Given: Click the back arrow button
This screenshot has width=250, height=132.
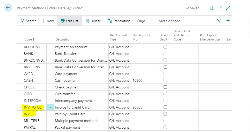Looking at the screenshot, I should [8, 8].
